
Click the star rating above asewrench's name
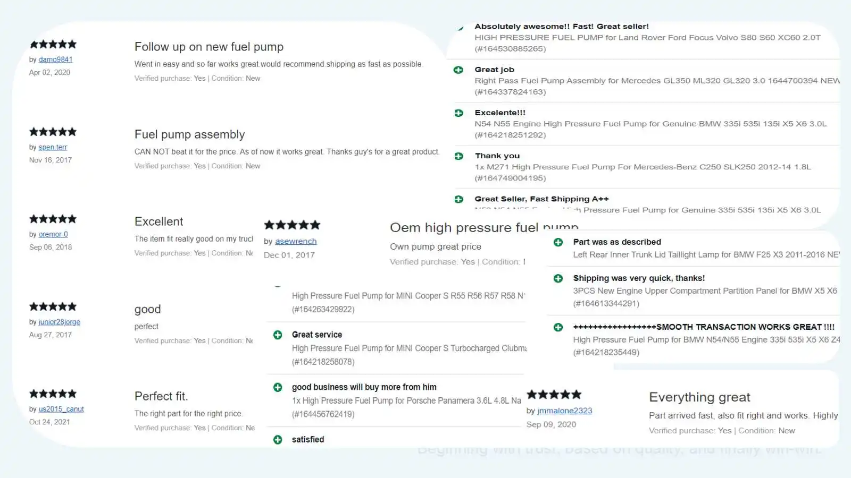[292, 225]
